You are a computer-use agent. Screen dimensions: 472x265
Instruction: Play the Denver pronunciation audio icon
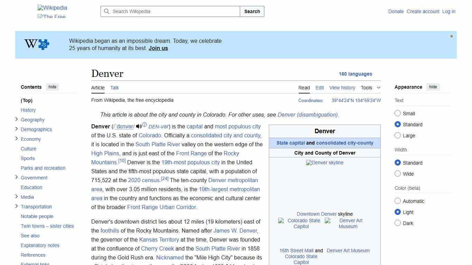pos(139,126)
